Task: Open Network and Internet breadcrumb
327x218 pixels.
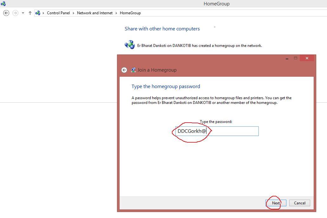Action: (95, 13)
